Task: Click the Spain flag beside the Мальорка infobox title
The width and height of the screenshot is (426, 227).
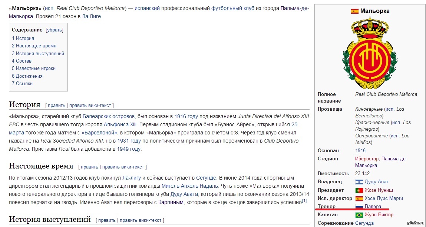Action: pos(354,11)
